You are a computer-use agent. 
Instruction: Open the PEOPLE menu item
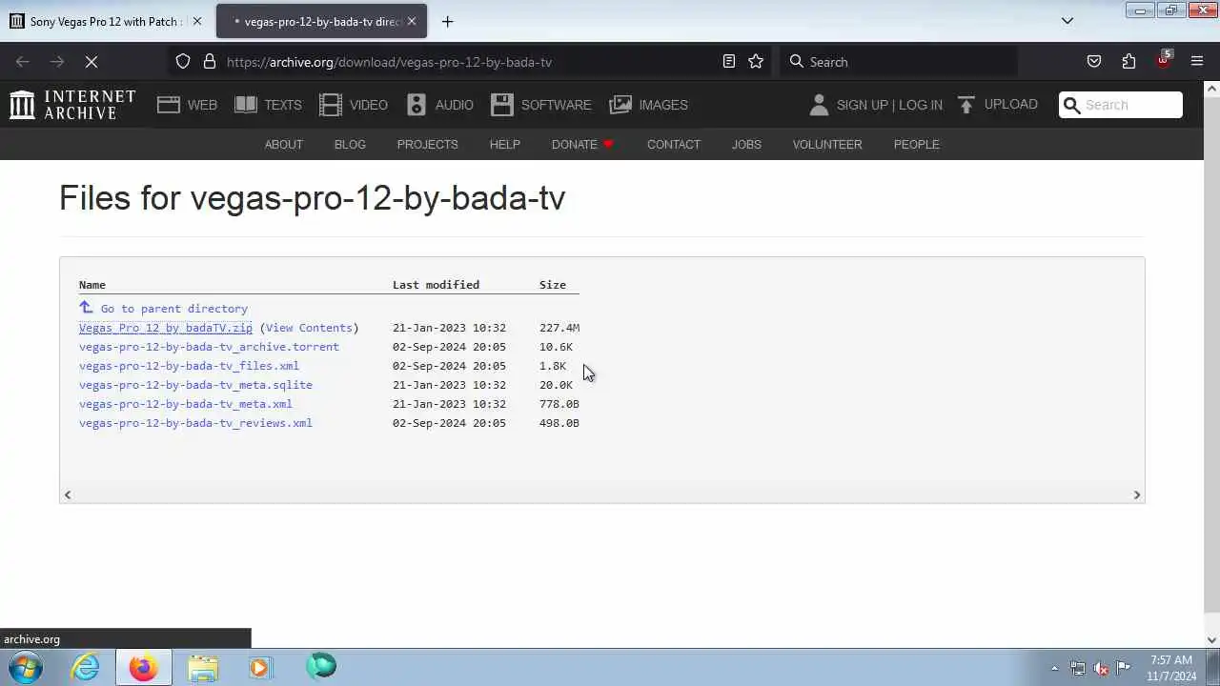point(917,145)
